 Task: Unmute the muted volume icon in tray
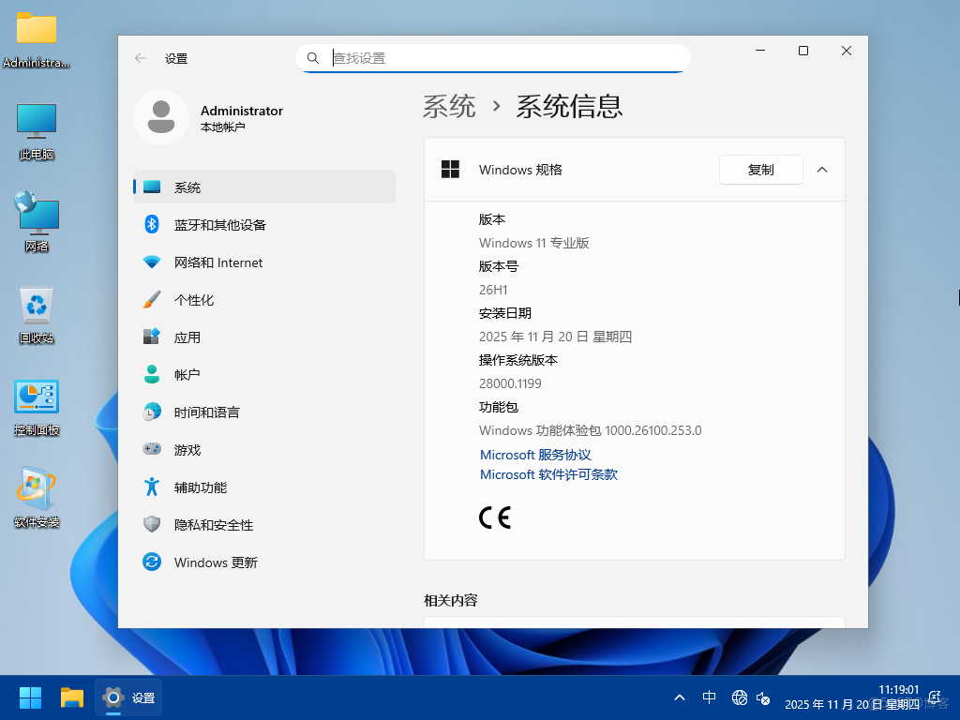point(763,699)
